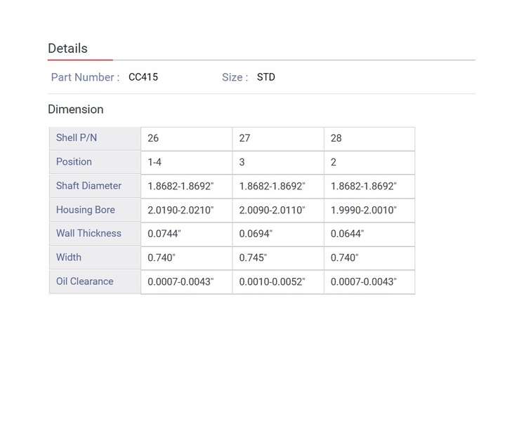Click the 0.745" width value
Image resolution: width=512 pixels, height=421 pixels.
click(x=253, y=258)
